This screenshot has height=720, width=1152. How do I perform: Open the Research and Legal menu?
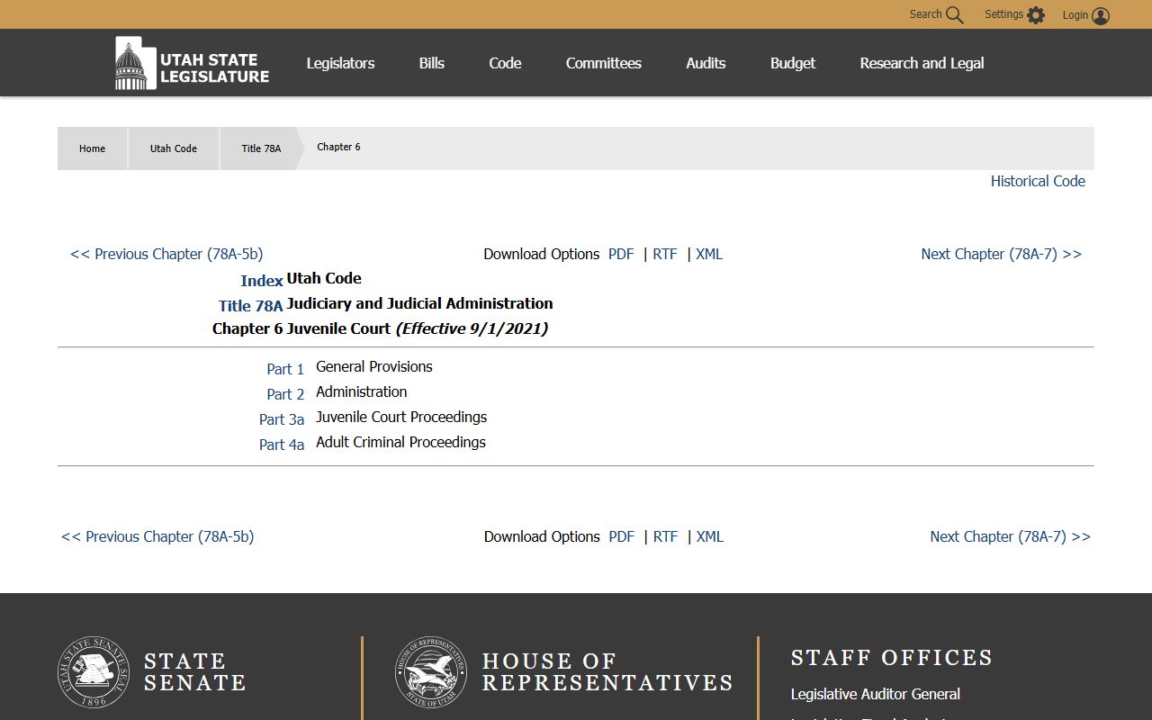(922, 63)
